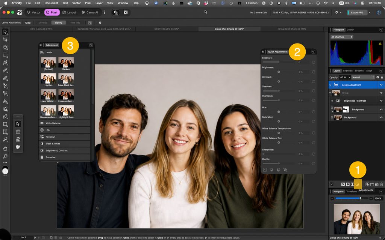This screenshot has width=385, height=240.
Task: Open the Canva AI persona
Action: click(90, 12)
